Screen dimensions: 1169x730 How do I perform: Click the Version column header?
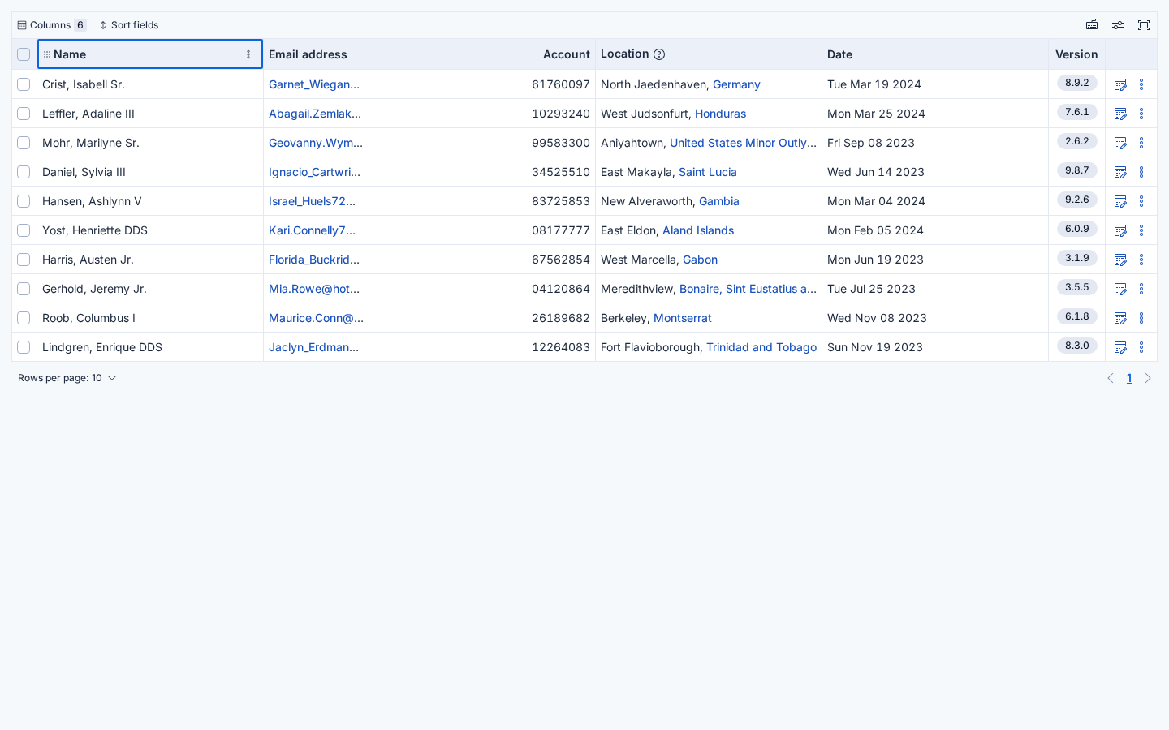pos(1076,54)
